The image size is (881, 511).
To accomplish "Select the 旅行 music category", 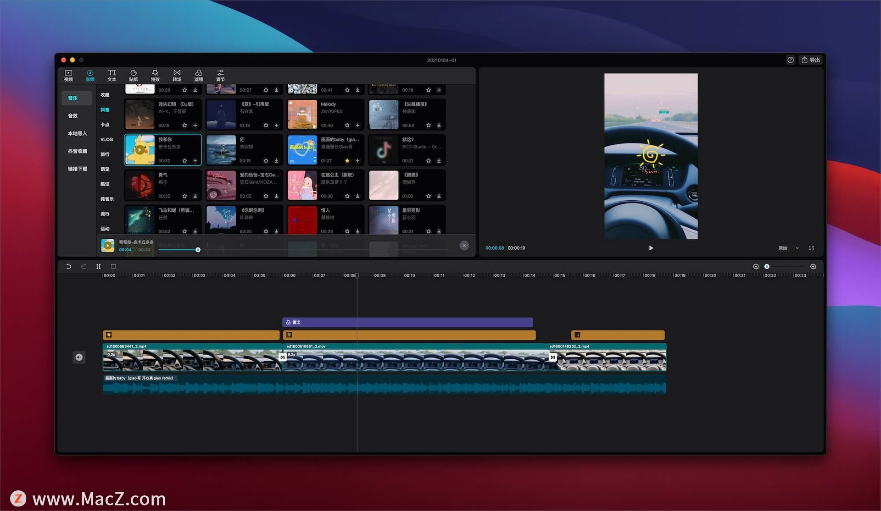I will point(105,154).
